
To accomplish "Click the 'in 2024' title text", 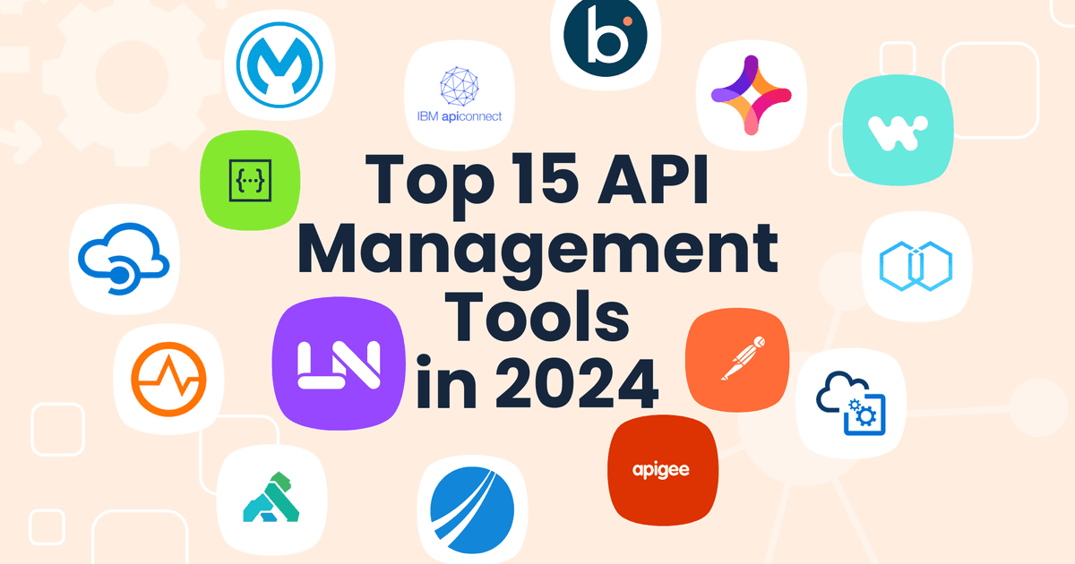I will coord(537,383).
